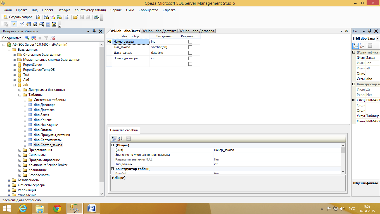The width and height of the screenshot is (380, 214).
Task: Click Connect Object Explorer icon
Action: pos(27,38)
